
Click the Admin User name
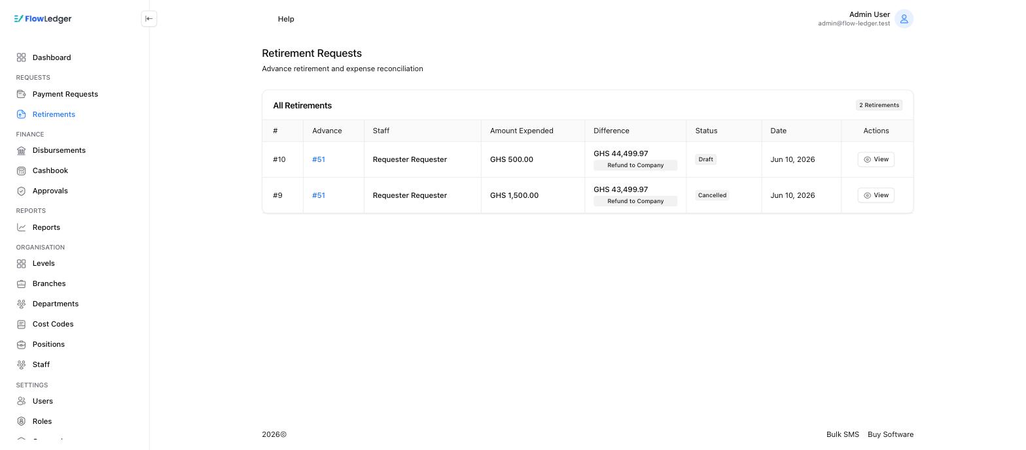coord(870,14)
